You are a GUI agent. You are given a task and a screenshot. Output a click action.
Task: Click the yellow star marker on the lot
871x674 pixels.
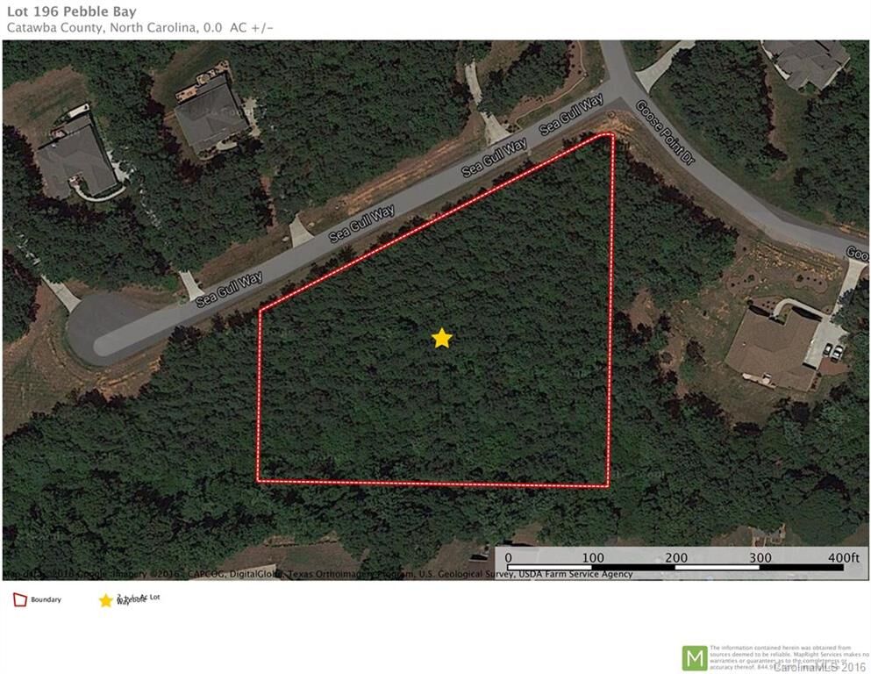tap(441, 338)
